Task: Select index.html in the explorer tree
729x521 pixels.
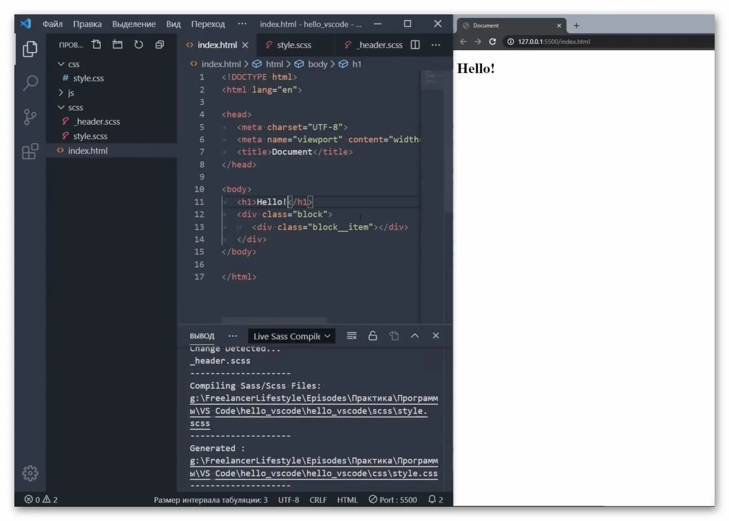Action: click(88, 151)
